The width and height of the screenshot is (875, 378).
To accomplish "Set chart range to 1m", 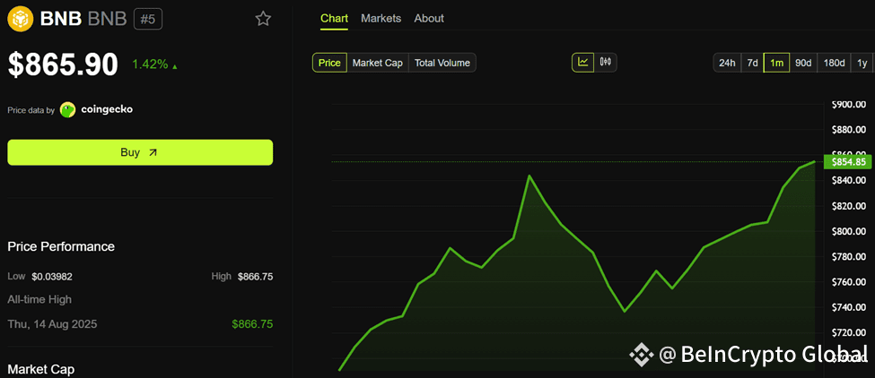I will 777,63.
